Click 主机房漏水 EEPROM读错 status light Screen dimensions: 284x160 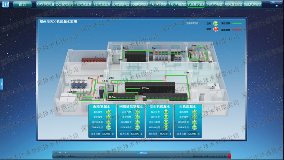coord(194,127)
